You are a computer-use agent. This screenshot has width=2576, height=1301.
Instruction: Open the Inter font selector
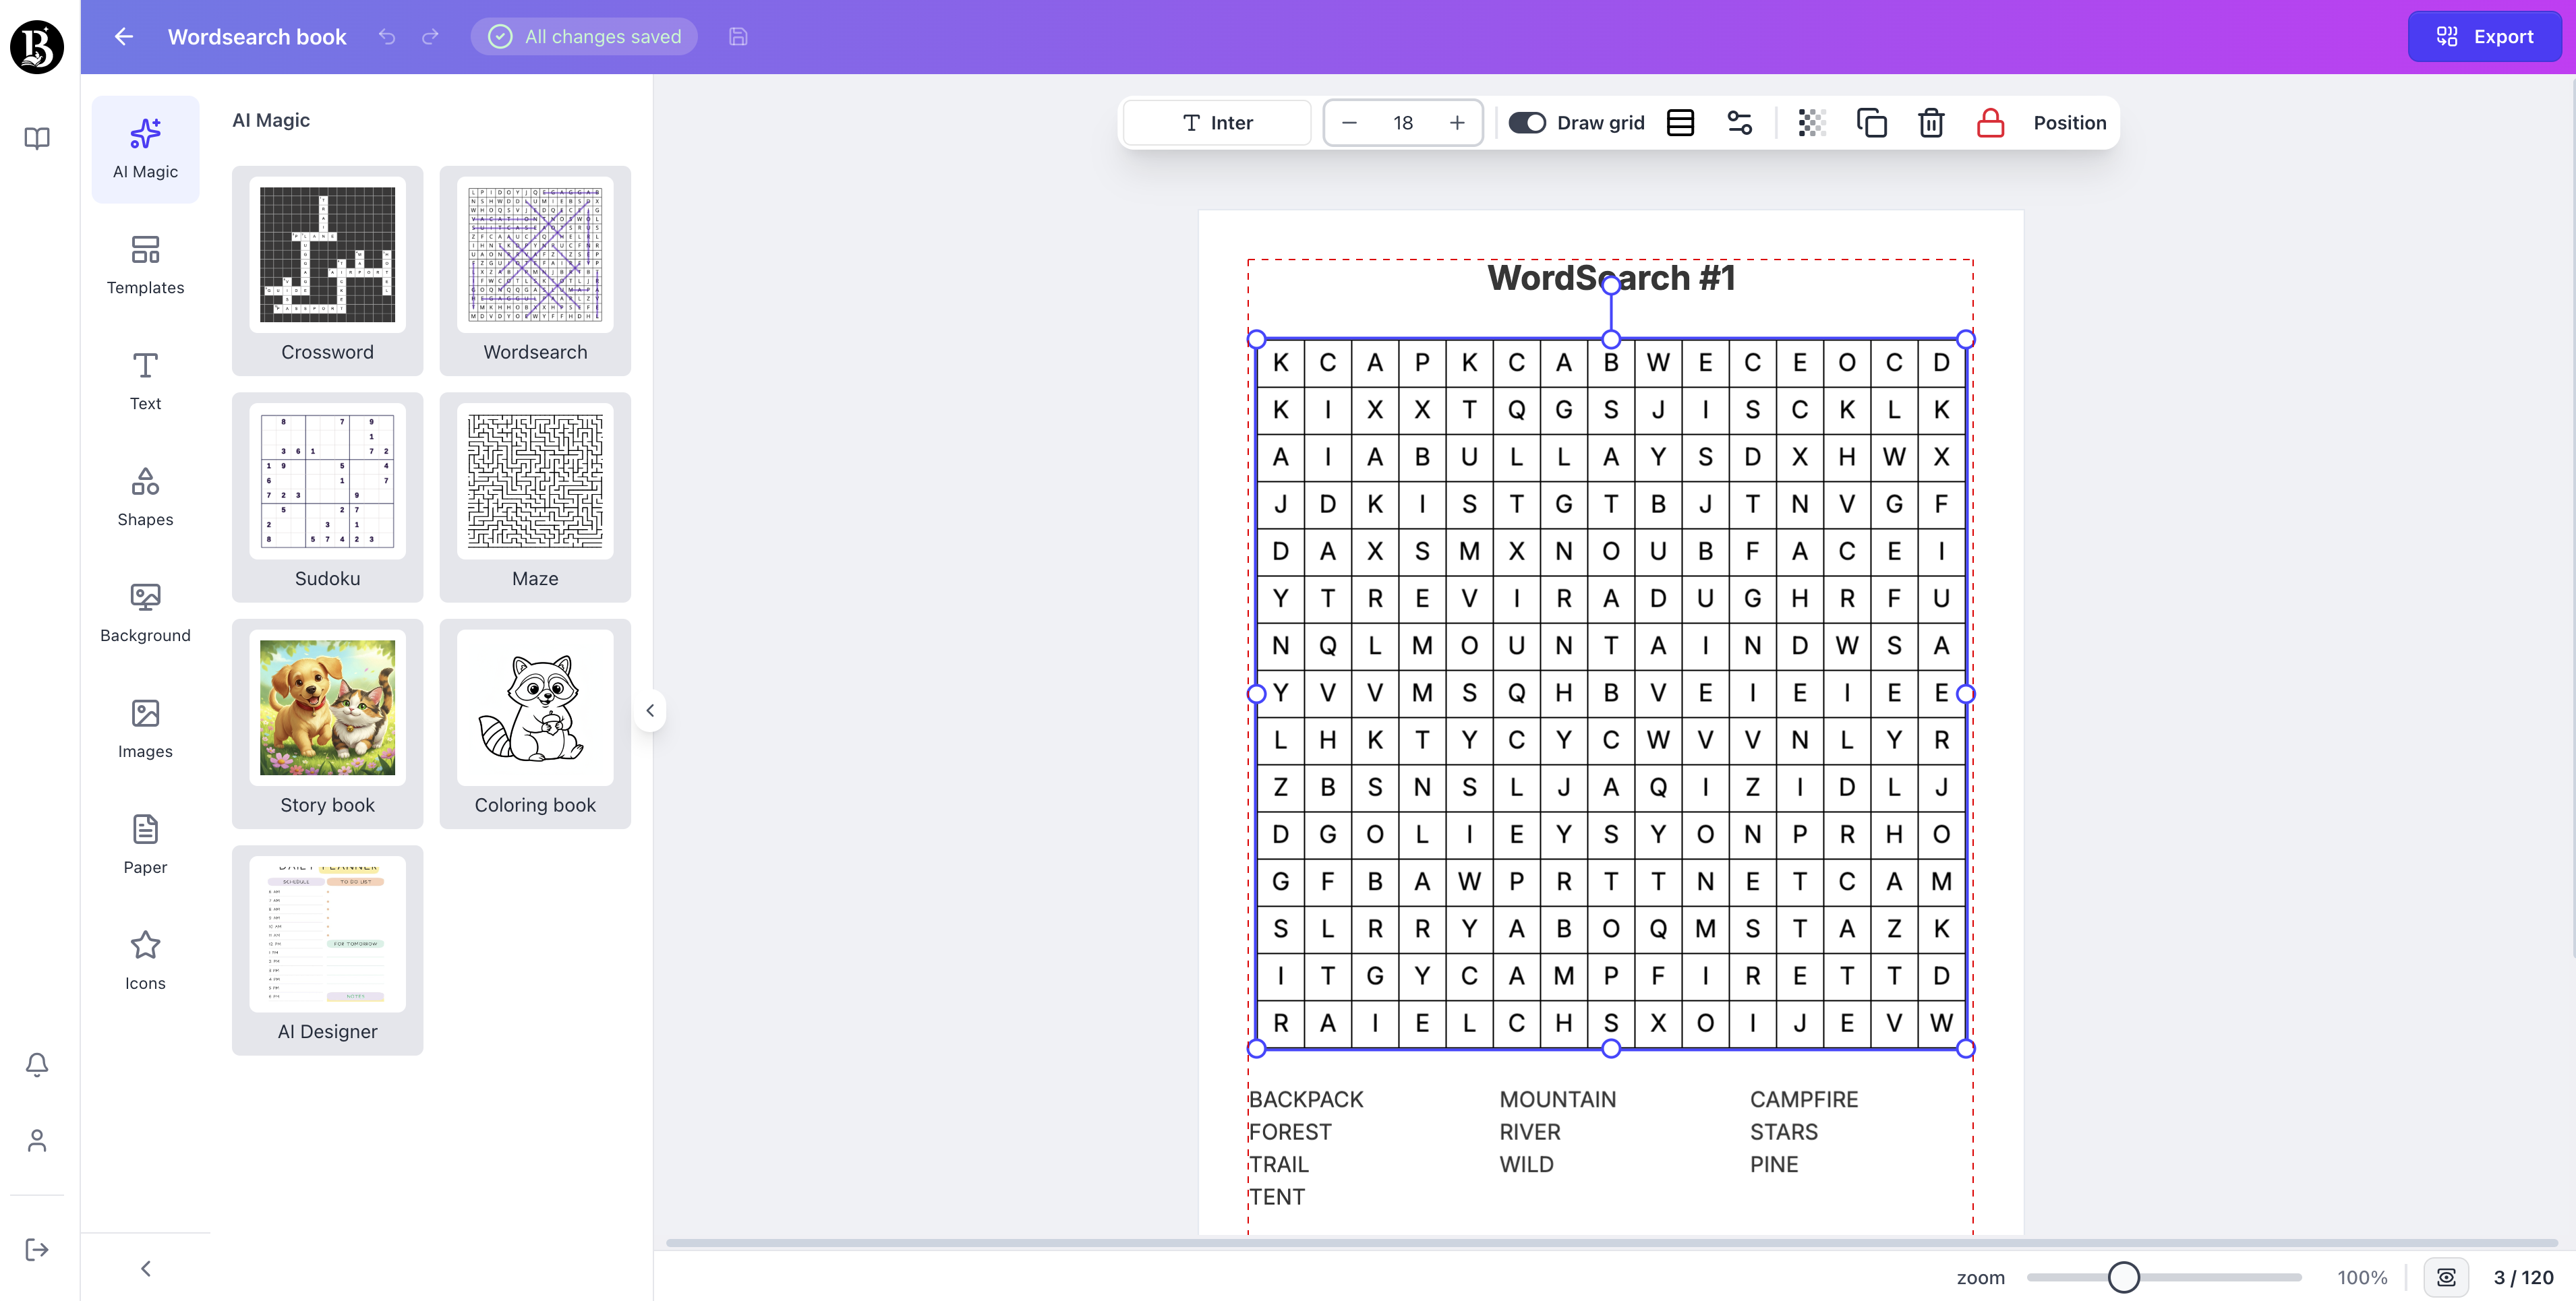click(1216, 122)
